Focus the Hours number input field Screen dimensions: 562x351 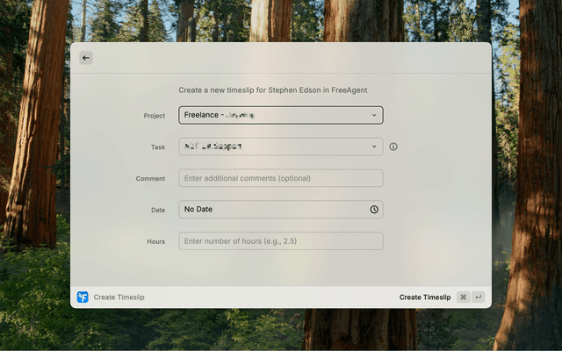pos(281,241)
